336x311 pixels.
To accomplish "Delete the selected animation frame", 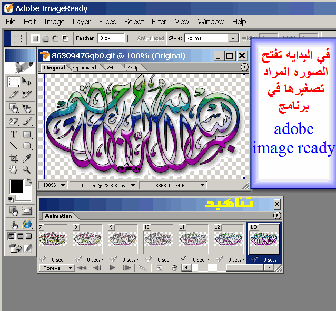I will [x=174, y=268].
